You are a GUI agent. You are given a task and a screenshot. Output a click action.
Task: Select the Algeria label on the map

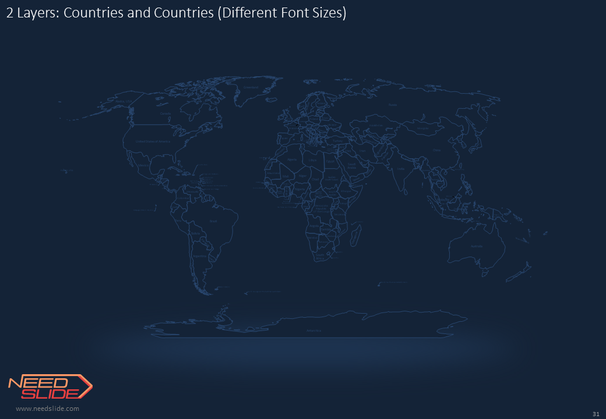coord(292,159)
